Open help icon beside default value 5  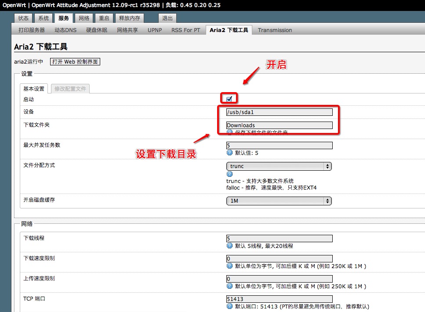click(229, 153)
